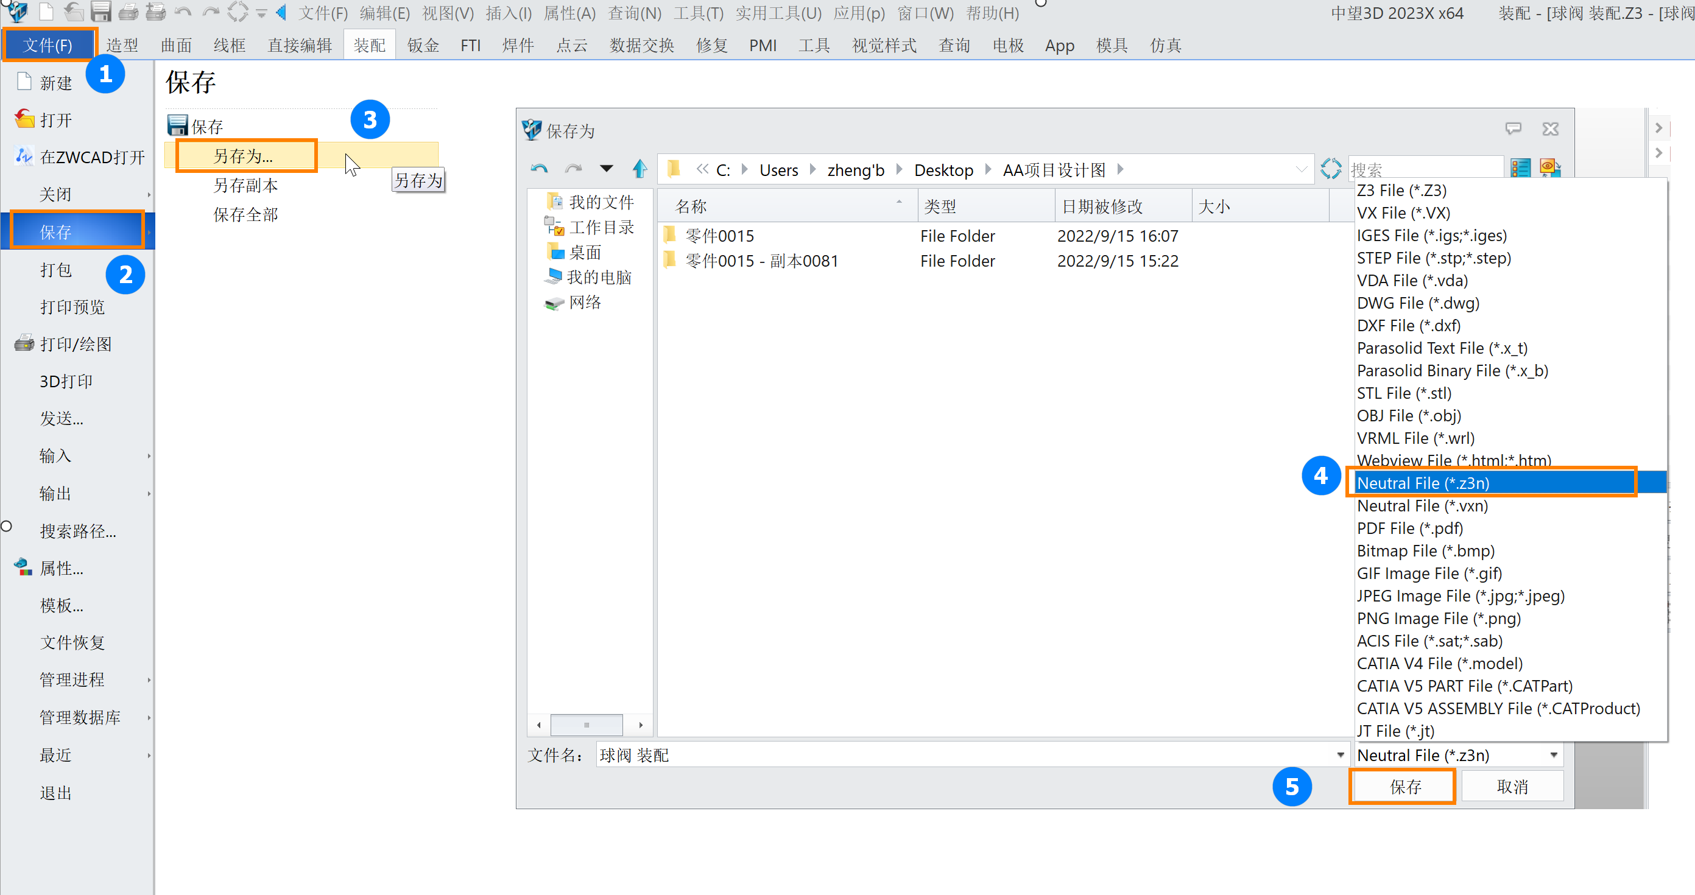This screenshot has height=895, width=1695.
Task: Click the open file icon in quick toolbar
Action: click(x=73, y=11)
